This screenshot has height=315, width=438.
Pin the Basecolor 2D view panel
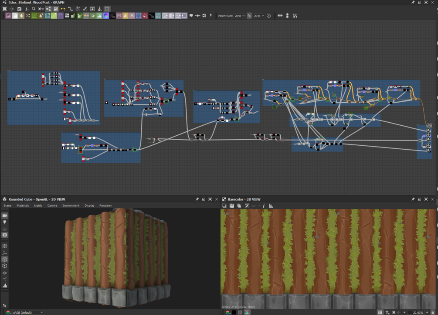pos(413,199)
